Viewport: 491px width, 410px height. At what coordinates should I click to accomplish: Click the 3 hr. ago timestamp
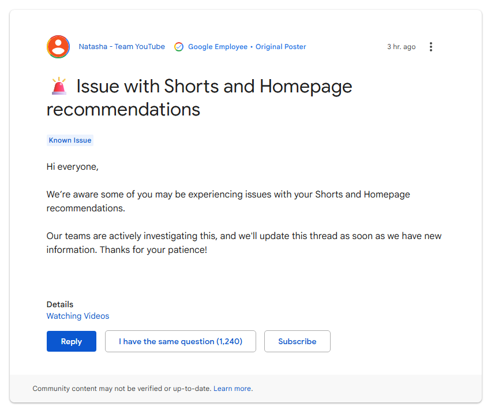point(402,47)
